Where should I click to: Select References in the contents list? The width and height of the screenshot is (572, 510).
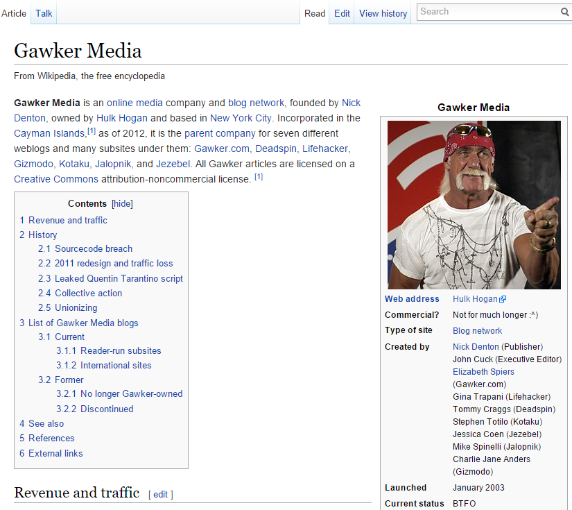tap(51, 439)
